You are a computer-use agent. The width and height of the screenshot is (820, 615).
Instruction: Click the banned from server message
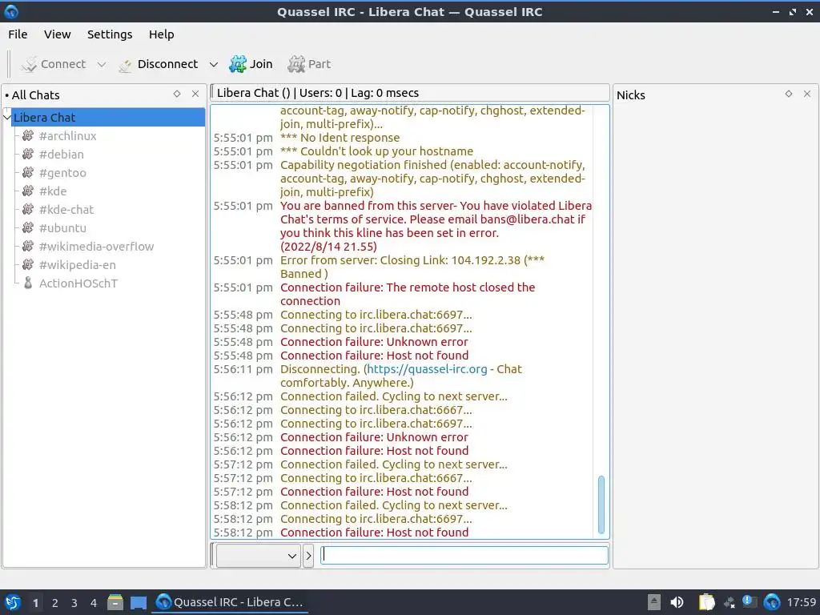click(x=436, y=226)
